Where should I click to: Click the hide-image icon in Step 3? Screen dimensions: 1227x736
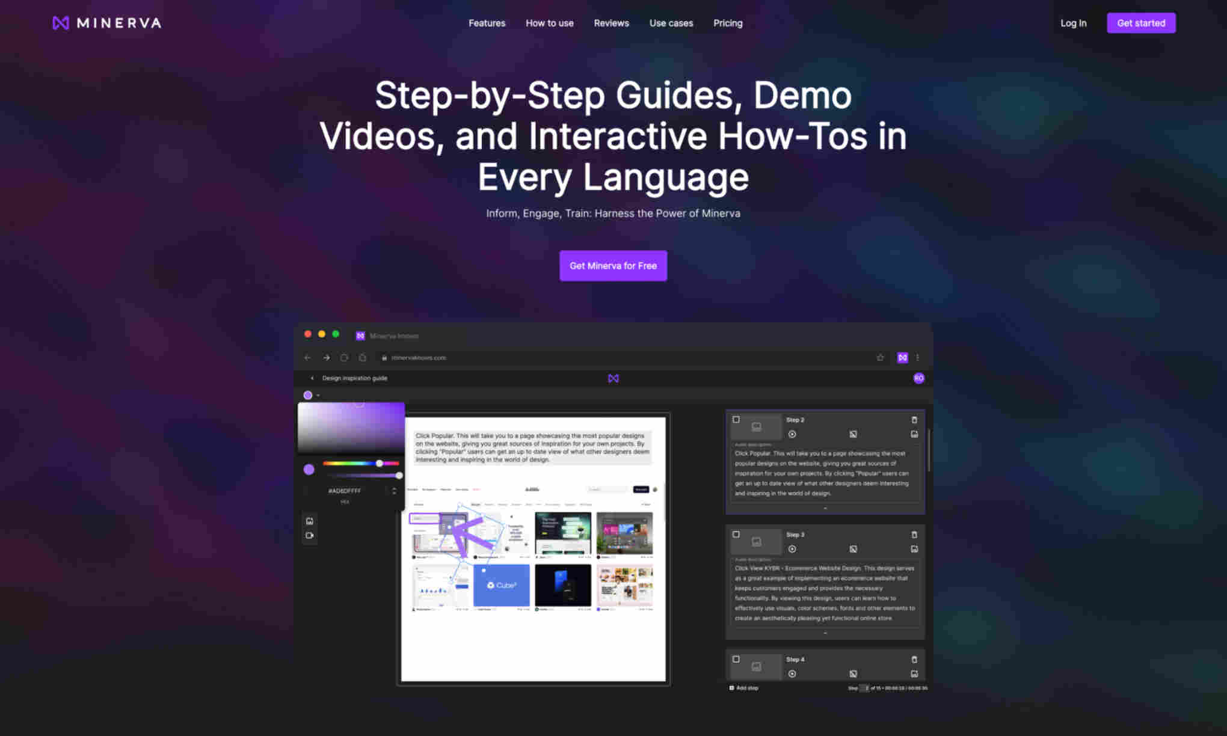pos(853,549)
